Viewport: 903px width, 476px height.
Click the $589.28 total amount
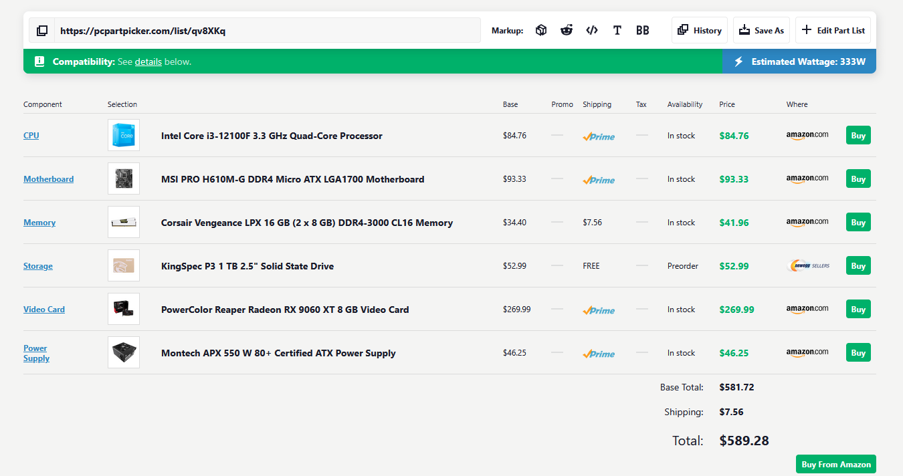pos(744,441)
